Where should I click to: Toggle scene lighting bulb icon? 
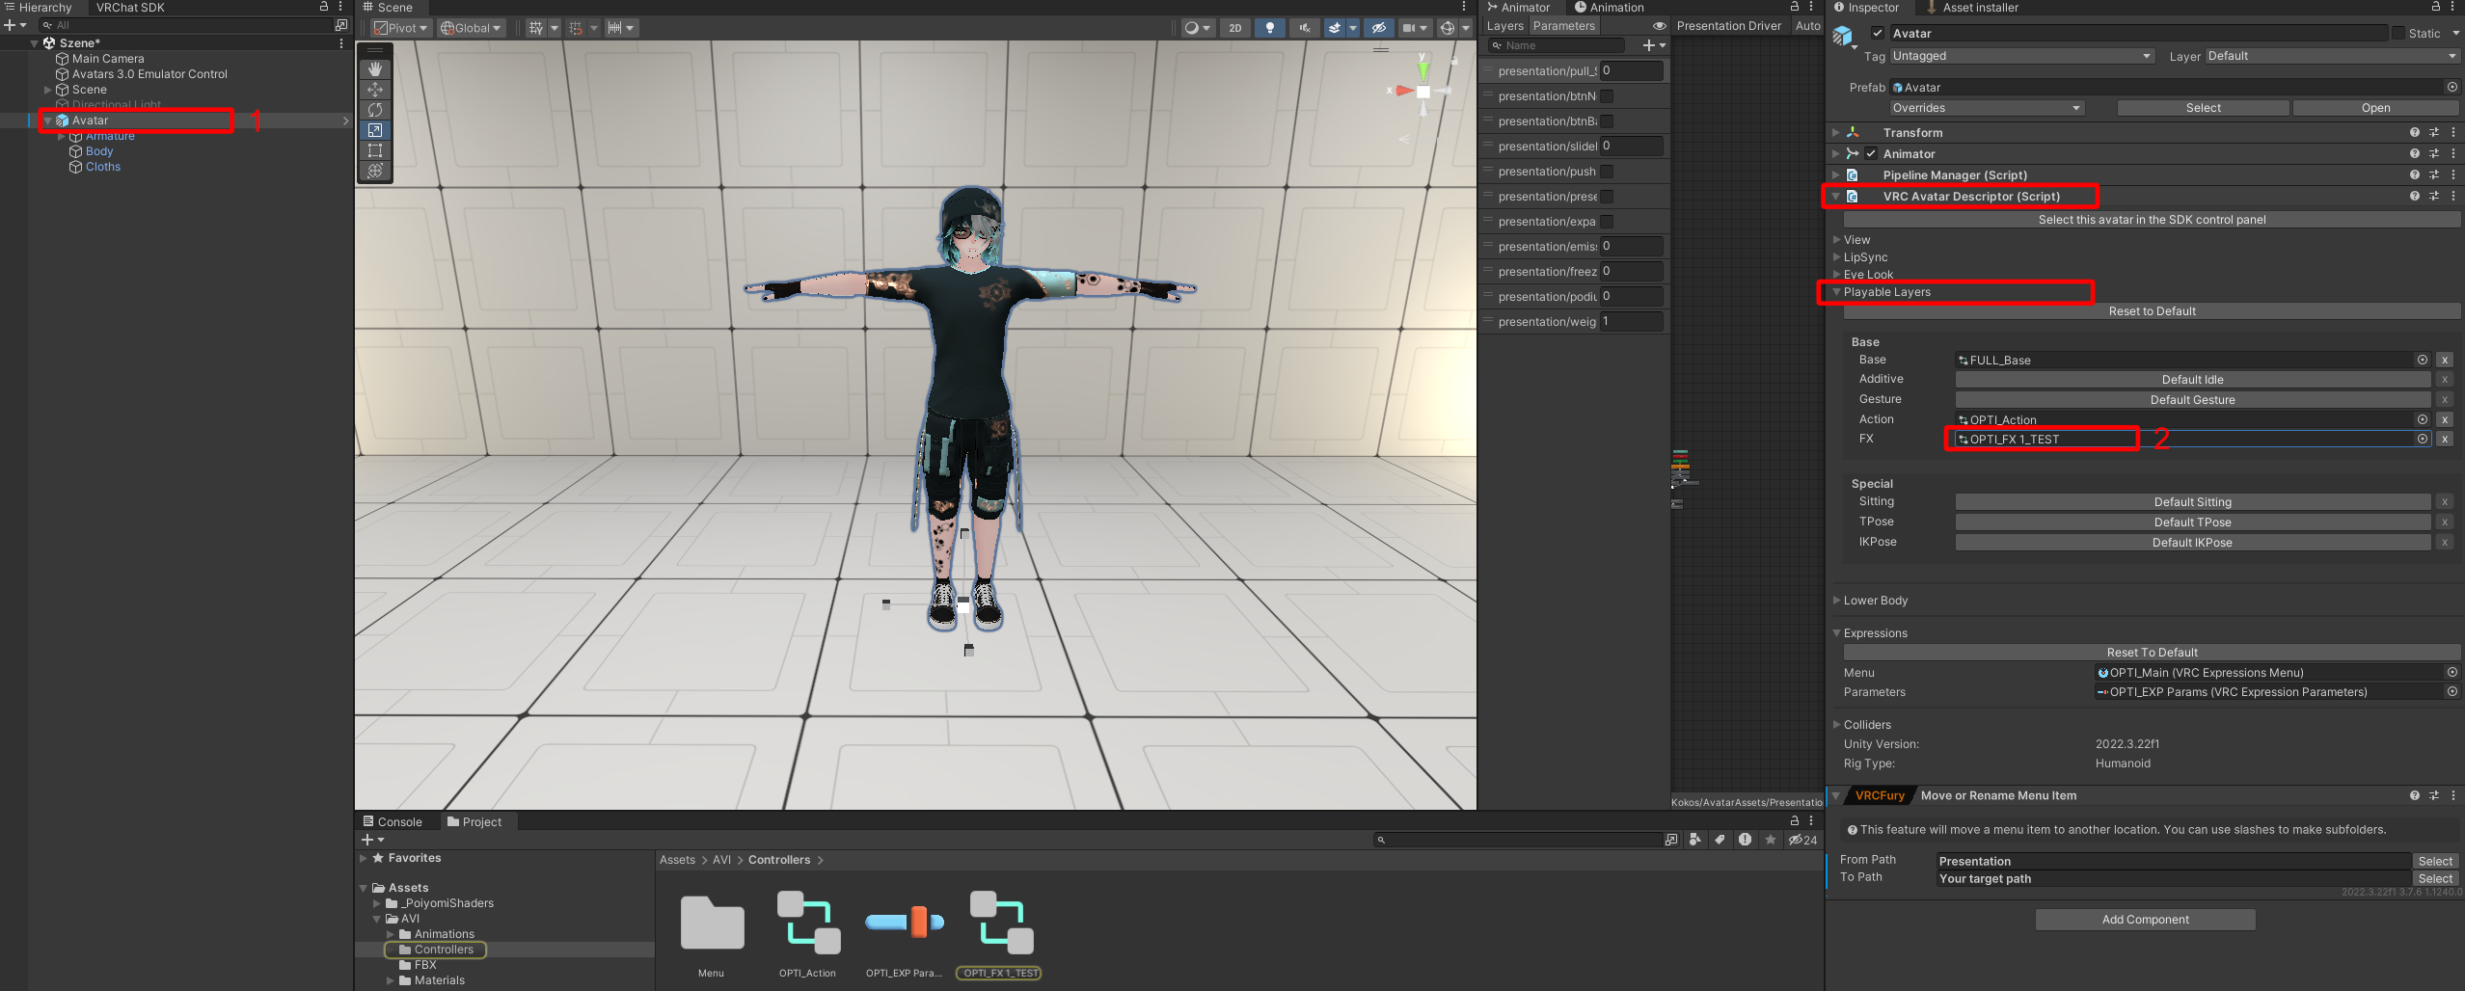(x=1270, y=28)
